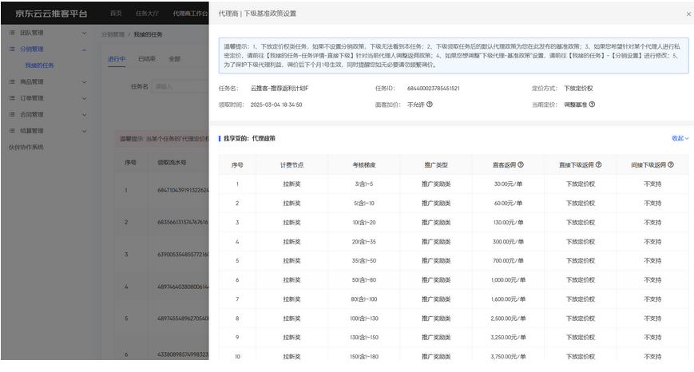Expand the 合同管理 chevron
The height and width of the screenshot is (372, 694).
point(84,115)
